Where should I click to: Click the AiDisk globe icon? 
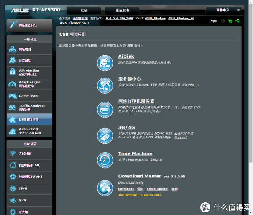105,63
